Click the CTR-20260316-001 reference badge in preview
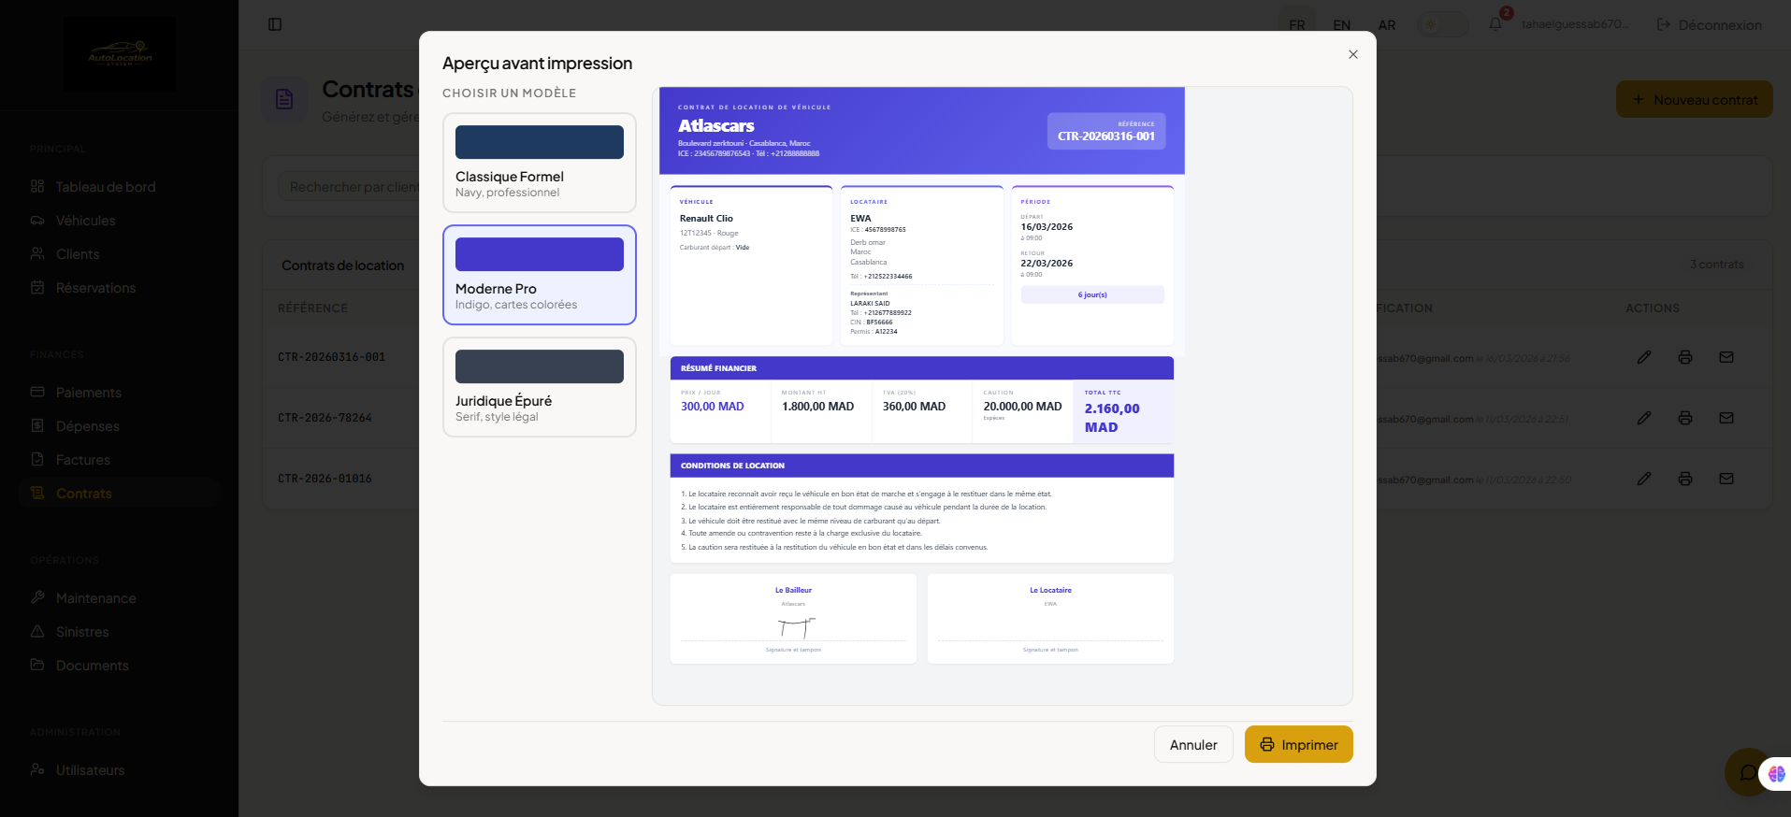 [x=1106, y=131]
